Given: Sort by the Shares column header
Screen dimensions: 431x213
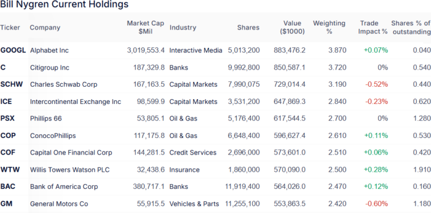Looking at the screenshot, I should 249,28.
